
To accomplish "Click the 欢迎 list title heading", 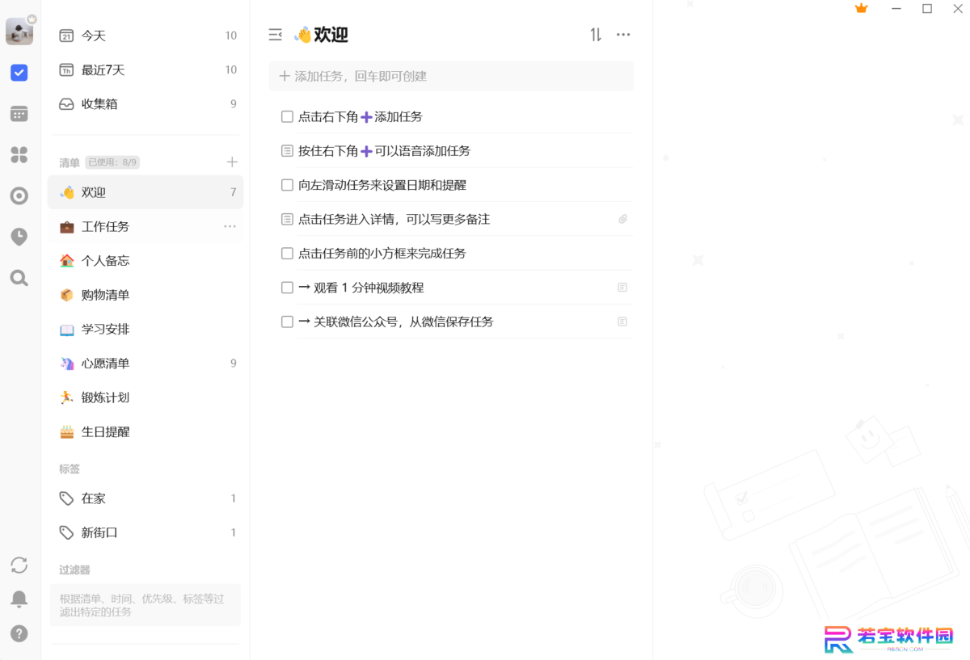I will coord(331,35).
